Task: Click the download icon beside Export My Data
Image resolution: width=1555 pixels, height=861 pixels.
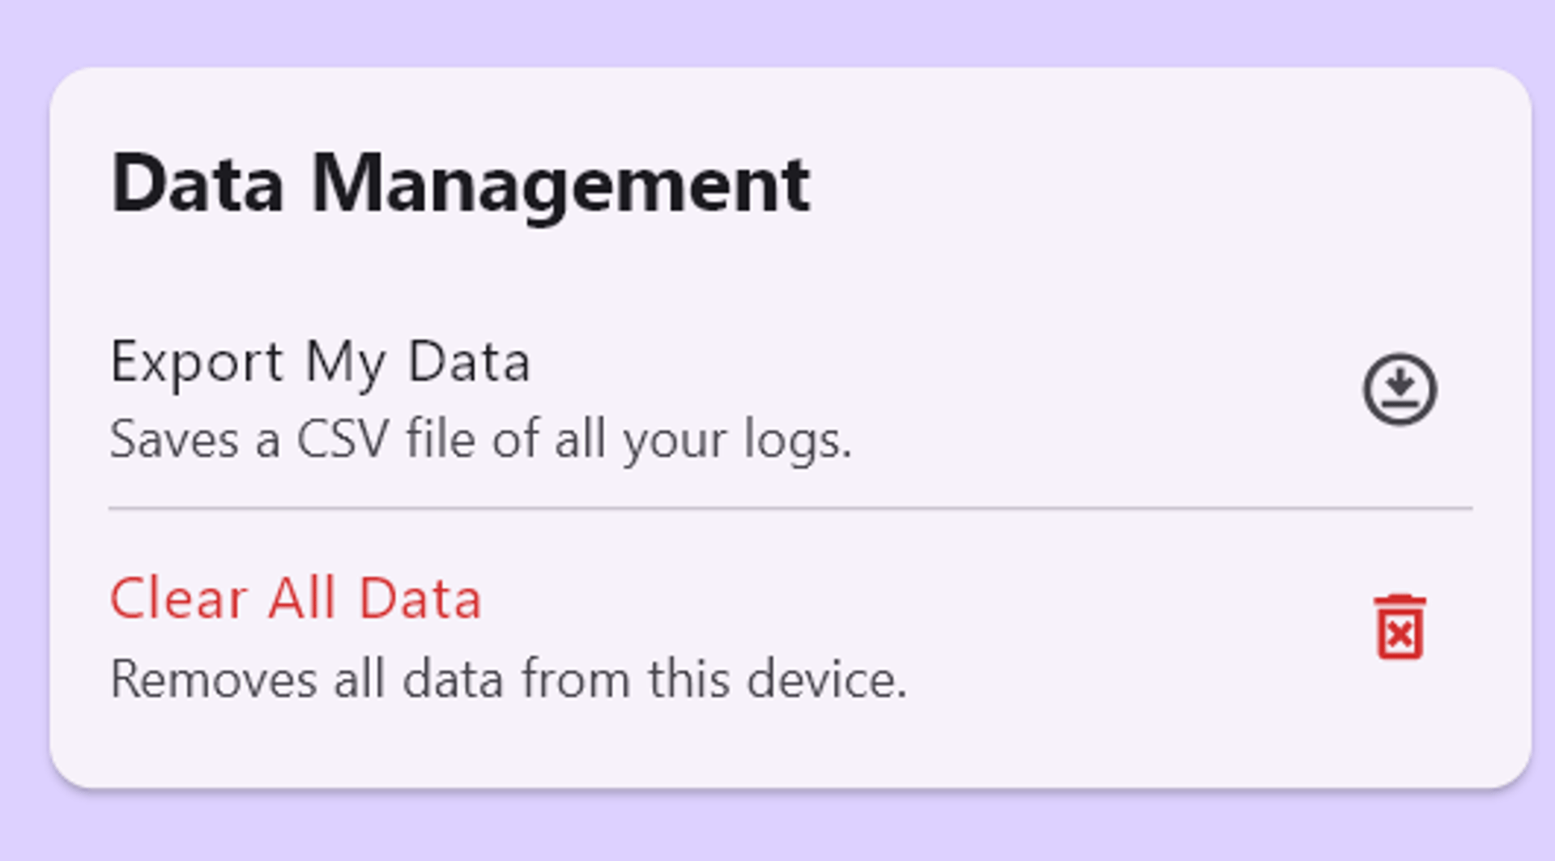Action: (1399, 390)
